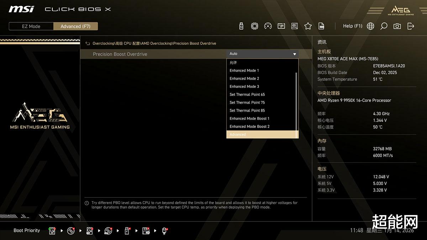Click the exit BIOS icon
The image size is (427, 240).
411,26
